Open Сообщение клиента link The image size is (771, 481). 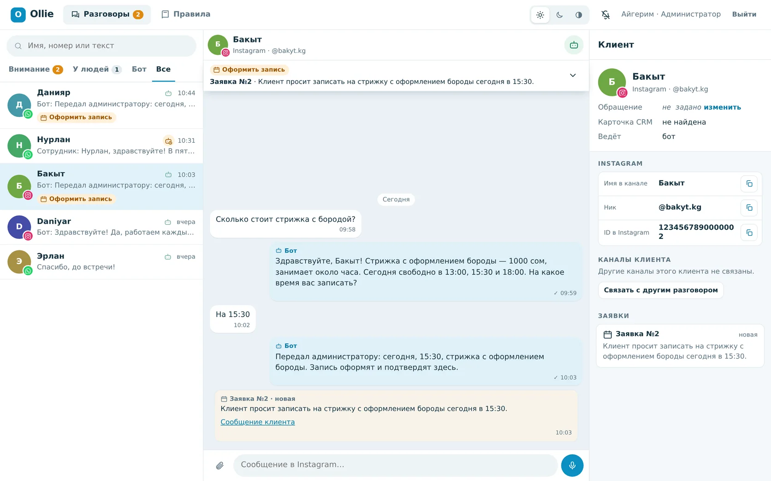pyautogui.click(x=257, y=422)
